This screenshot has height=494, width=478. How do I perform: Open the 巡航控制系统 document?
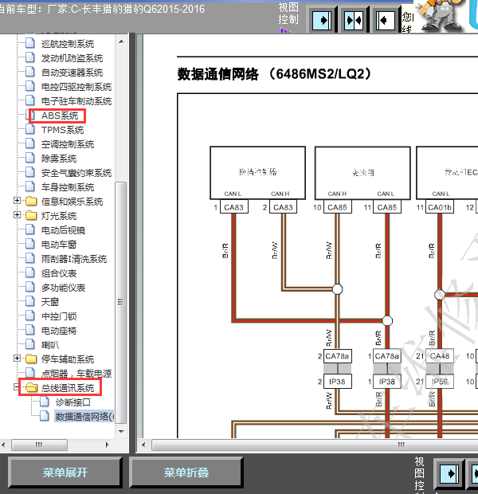[68, 44]
